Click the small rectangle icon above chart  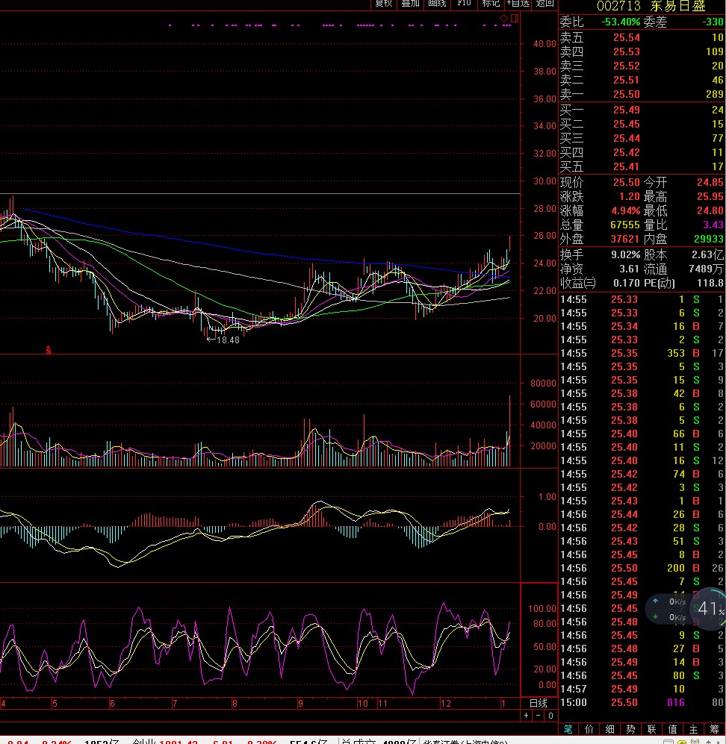tap(511, 17)
